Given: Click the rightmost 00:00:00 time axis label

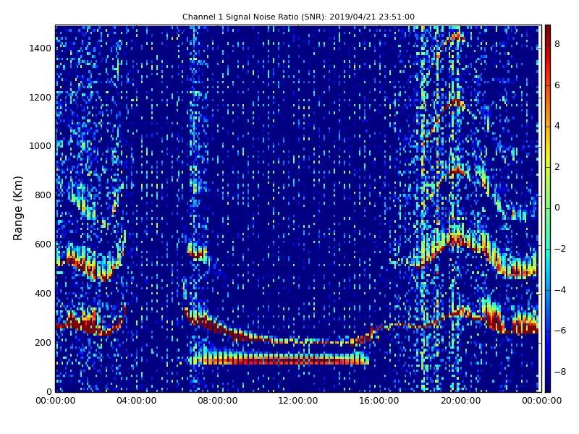Looking at the screenshot, I should pyautogui.click(x=541, y=401).
